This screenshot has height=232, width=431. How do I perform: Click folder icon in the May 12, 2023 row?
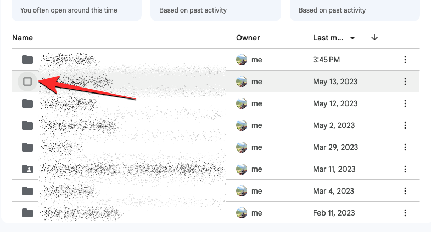[x=27, y=103]
